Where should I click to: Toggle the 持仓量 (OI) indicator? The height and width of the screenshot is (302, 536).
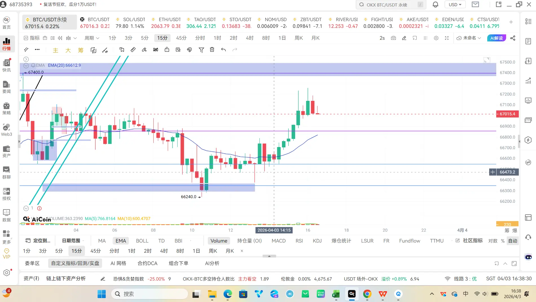tap(250, 241)
